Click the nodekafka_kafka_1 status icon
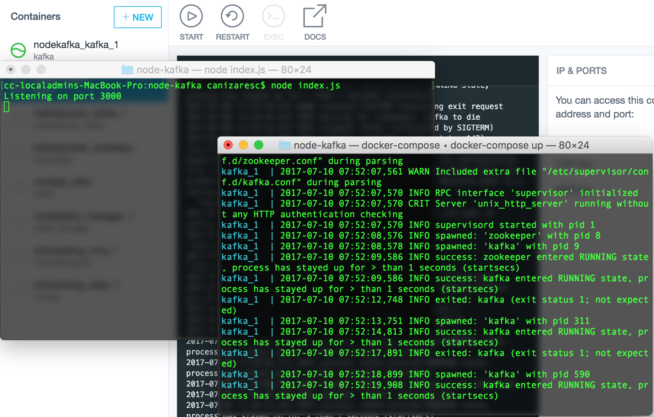This screenshot has width=654, height=417. click(x=18, y=50)
